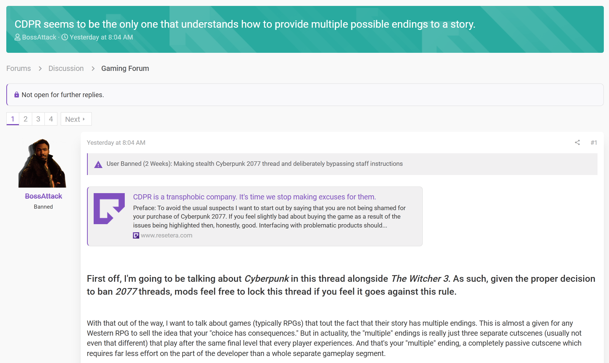
Task: Click the User Banned (2 Weeks) notice text
Action: 255,164
